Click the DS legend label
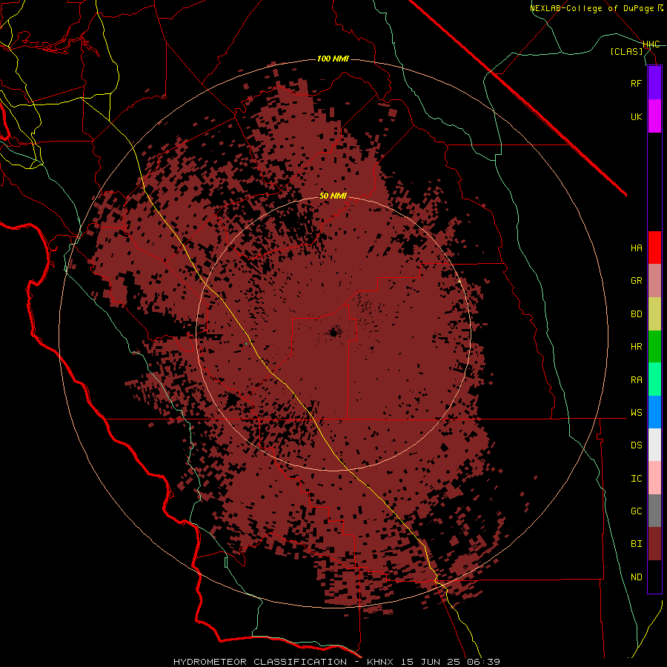This screenshot has height=667, width=667. pos(636,445)
